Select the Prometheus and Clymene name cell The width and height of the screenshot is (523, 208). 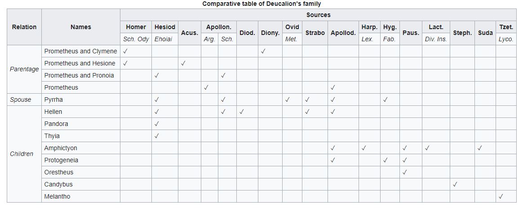(80, 51)
